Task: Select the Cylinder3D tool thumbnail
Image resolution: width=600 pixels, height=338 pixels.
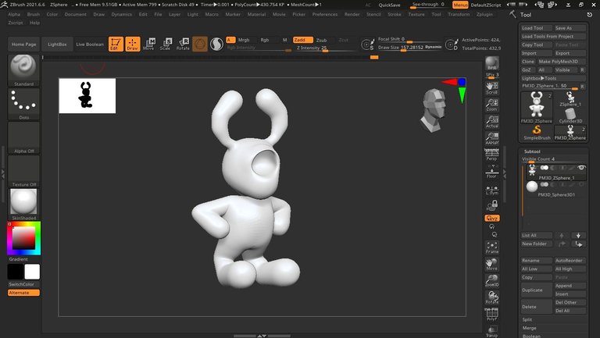Action: 570,116
